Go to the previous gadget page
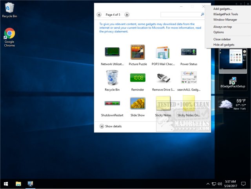This screenshot has width=251, height=189. point(99,15)
